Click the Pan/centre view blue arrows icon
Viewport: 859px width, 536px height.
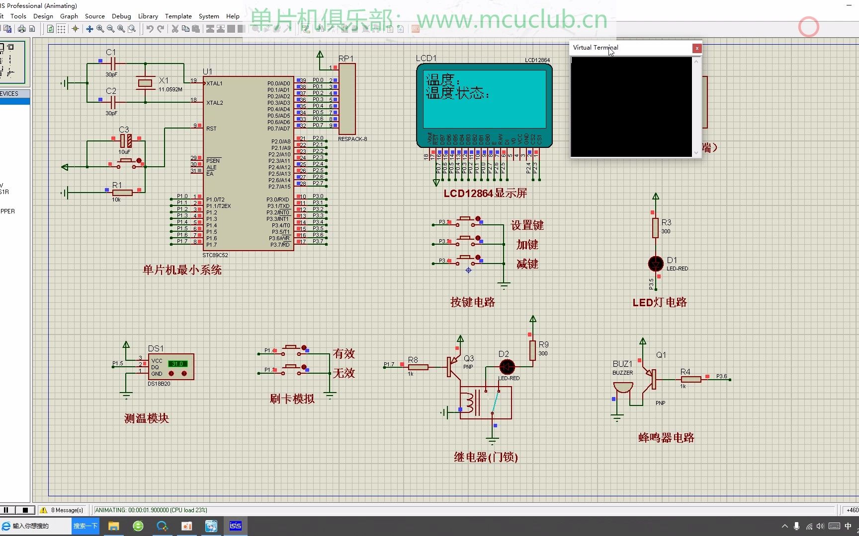pos(90,29)
